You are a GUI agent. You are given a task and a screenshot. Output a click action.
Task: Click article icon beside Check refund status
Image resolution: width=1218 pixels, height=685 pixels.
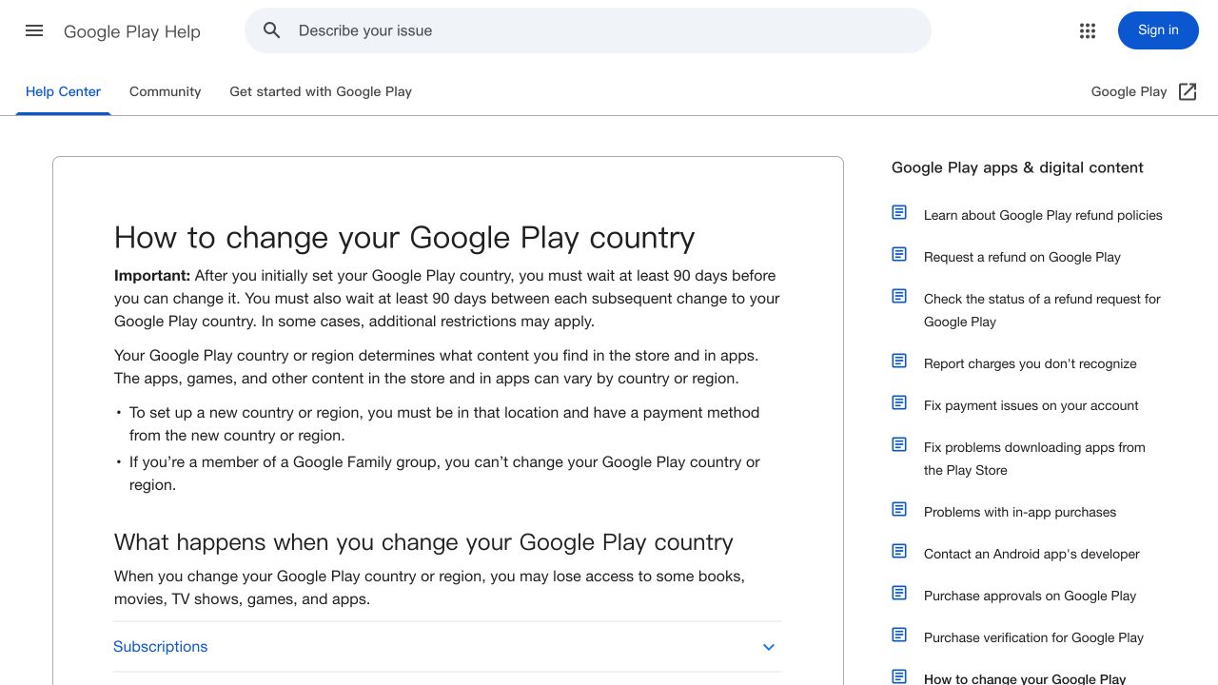[899, 296]
